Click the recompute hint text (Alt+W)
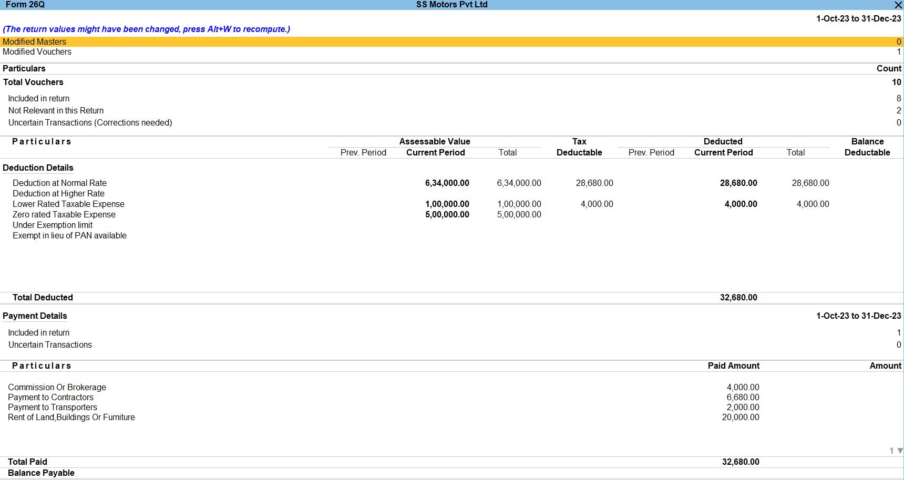Screen dimensions: 904x480 coord(146,29)
